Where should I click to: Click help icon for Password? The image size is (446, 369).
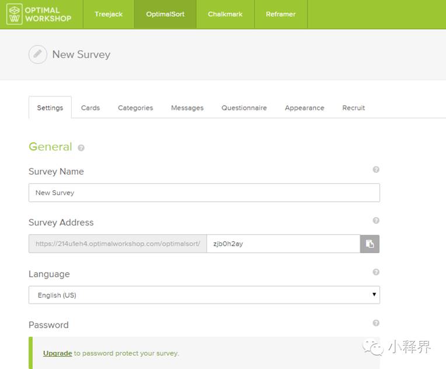[376, 323]
